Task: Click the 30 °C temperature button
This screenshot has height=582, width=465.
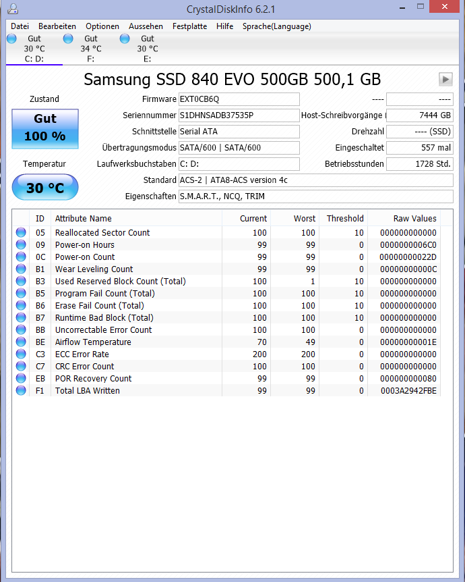Action: click(x=45, y=188)
